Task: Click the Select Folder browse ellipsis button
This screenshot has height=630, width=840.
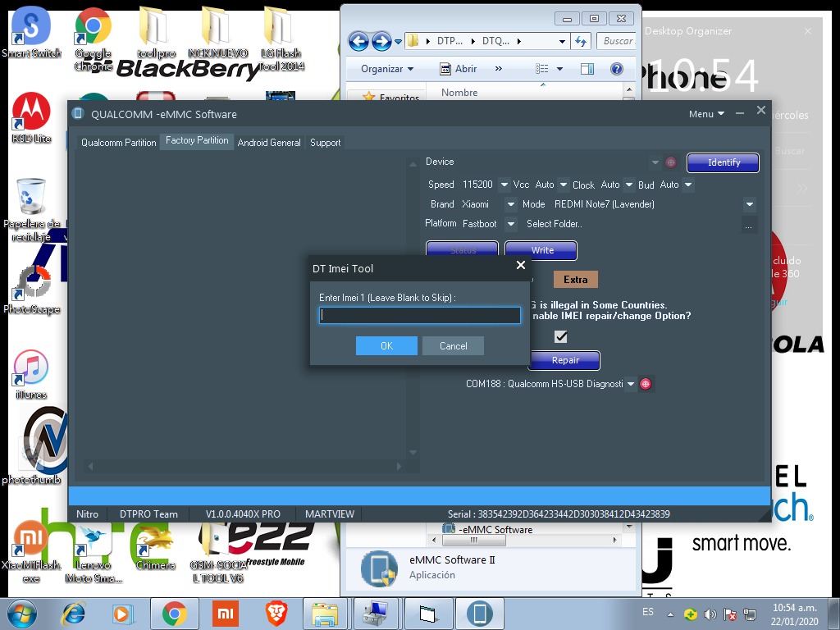Action: 748,225
